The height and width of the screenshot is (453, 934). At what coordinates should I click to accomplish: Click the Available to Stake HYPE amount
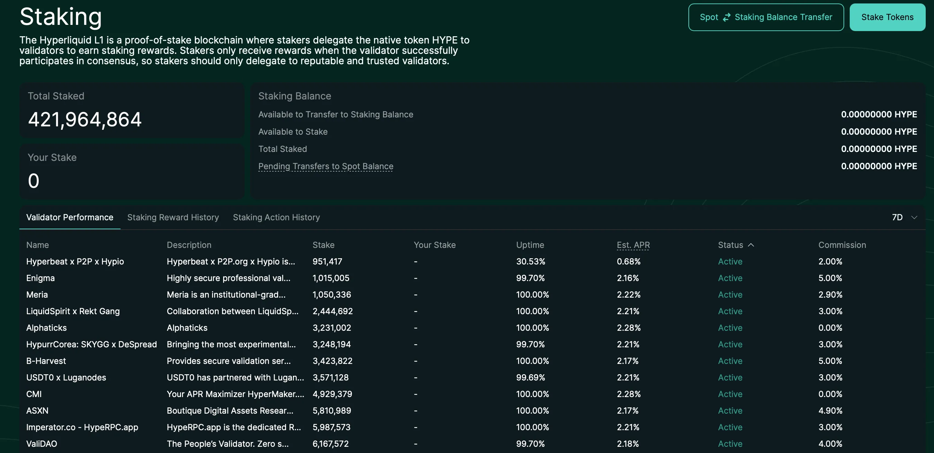click(879, 132)
